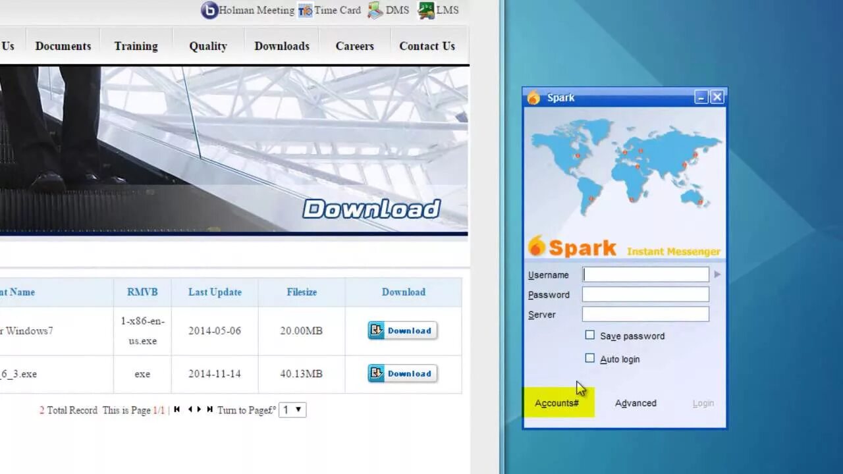Enable the Save password checkbox
The width and height of the screenshot is (843, 474).
point(589,335)
